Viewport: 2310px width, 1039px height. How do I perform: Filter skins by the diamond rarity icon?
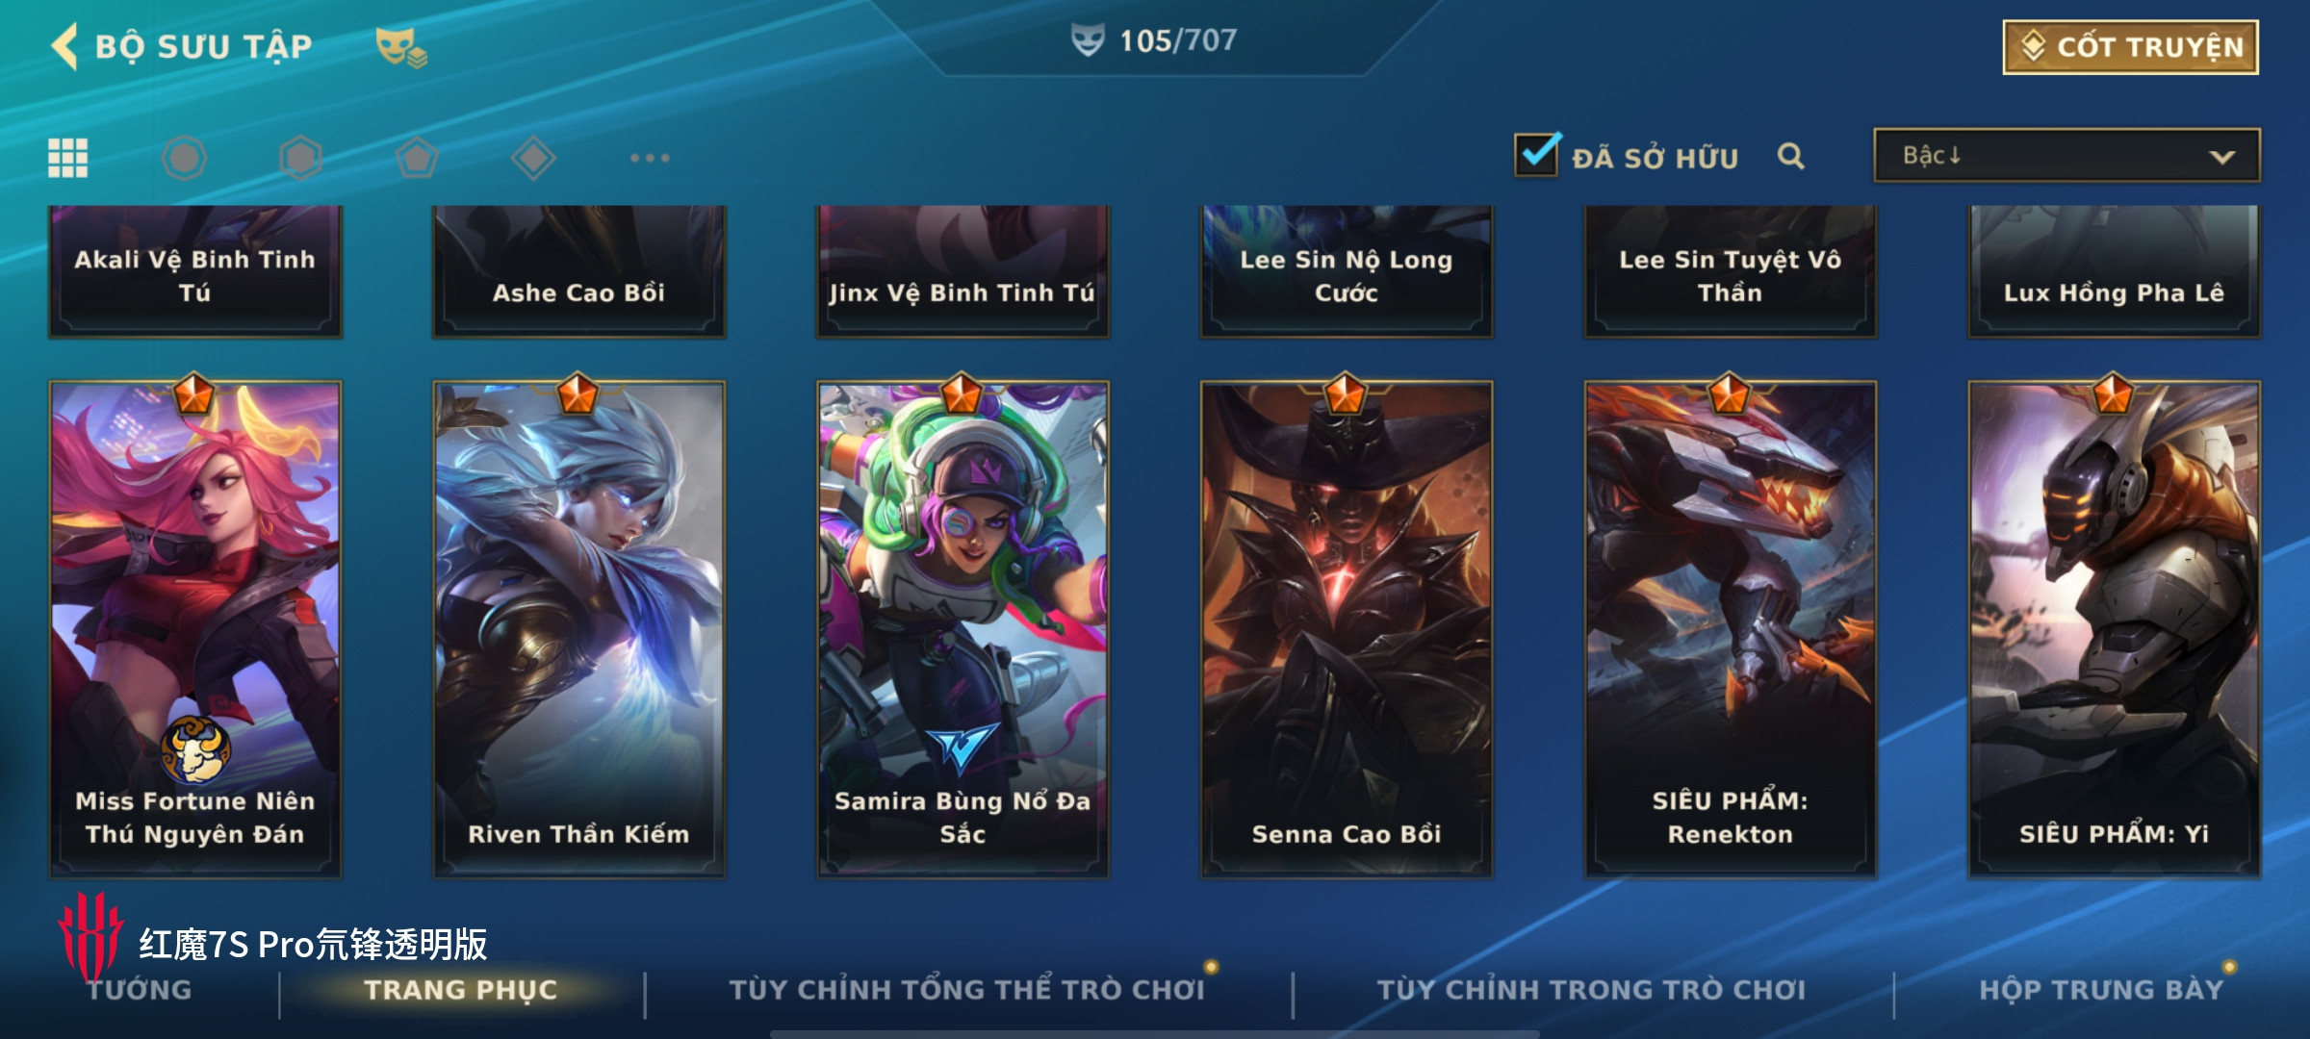click(533, 158)
